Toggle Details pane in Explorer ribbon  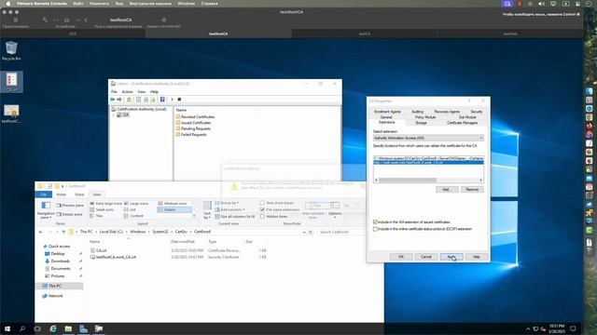[70, 214]
